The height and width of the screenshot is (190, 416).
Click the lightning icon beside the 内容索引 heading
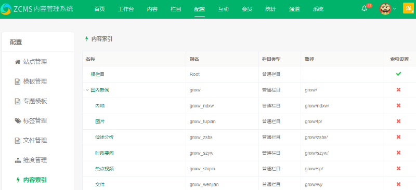[x=86, y=39]
